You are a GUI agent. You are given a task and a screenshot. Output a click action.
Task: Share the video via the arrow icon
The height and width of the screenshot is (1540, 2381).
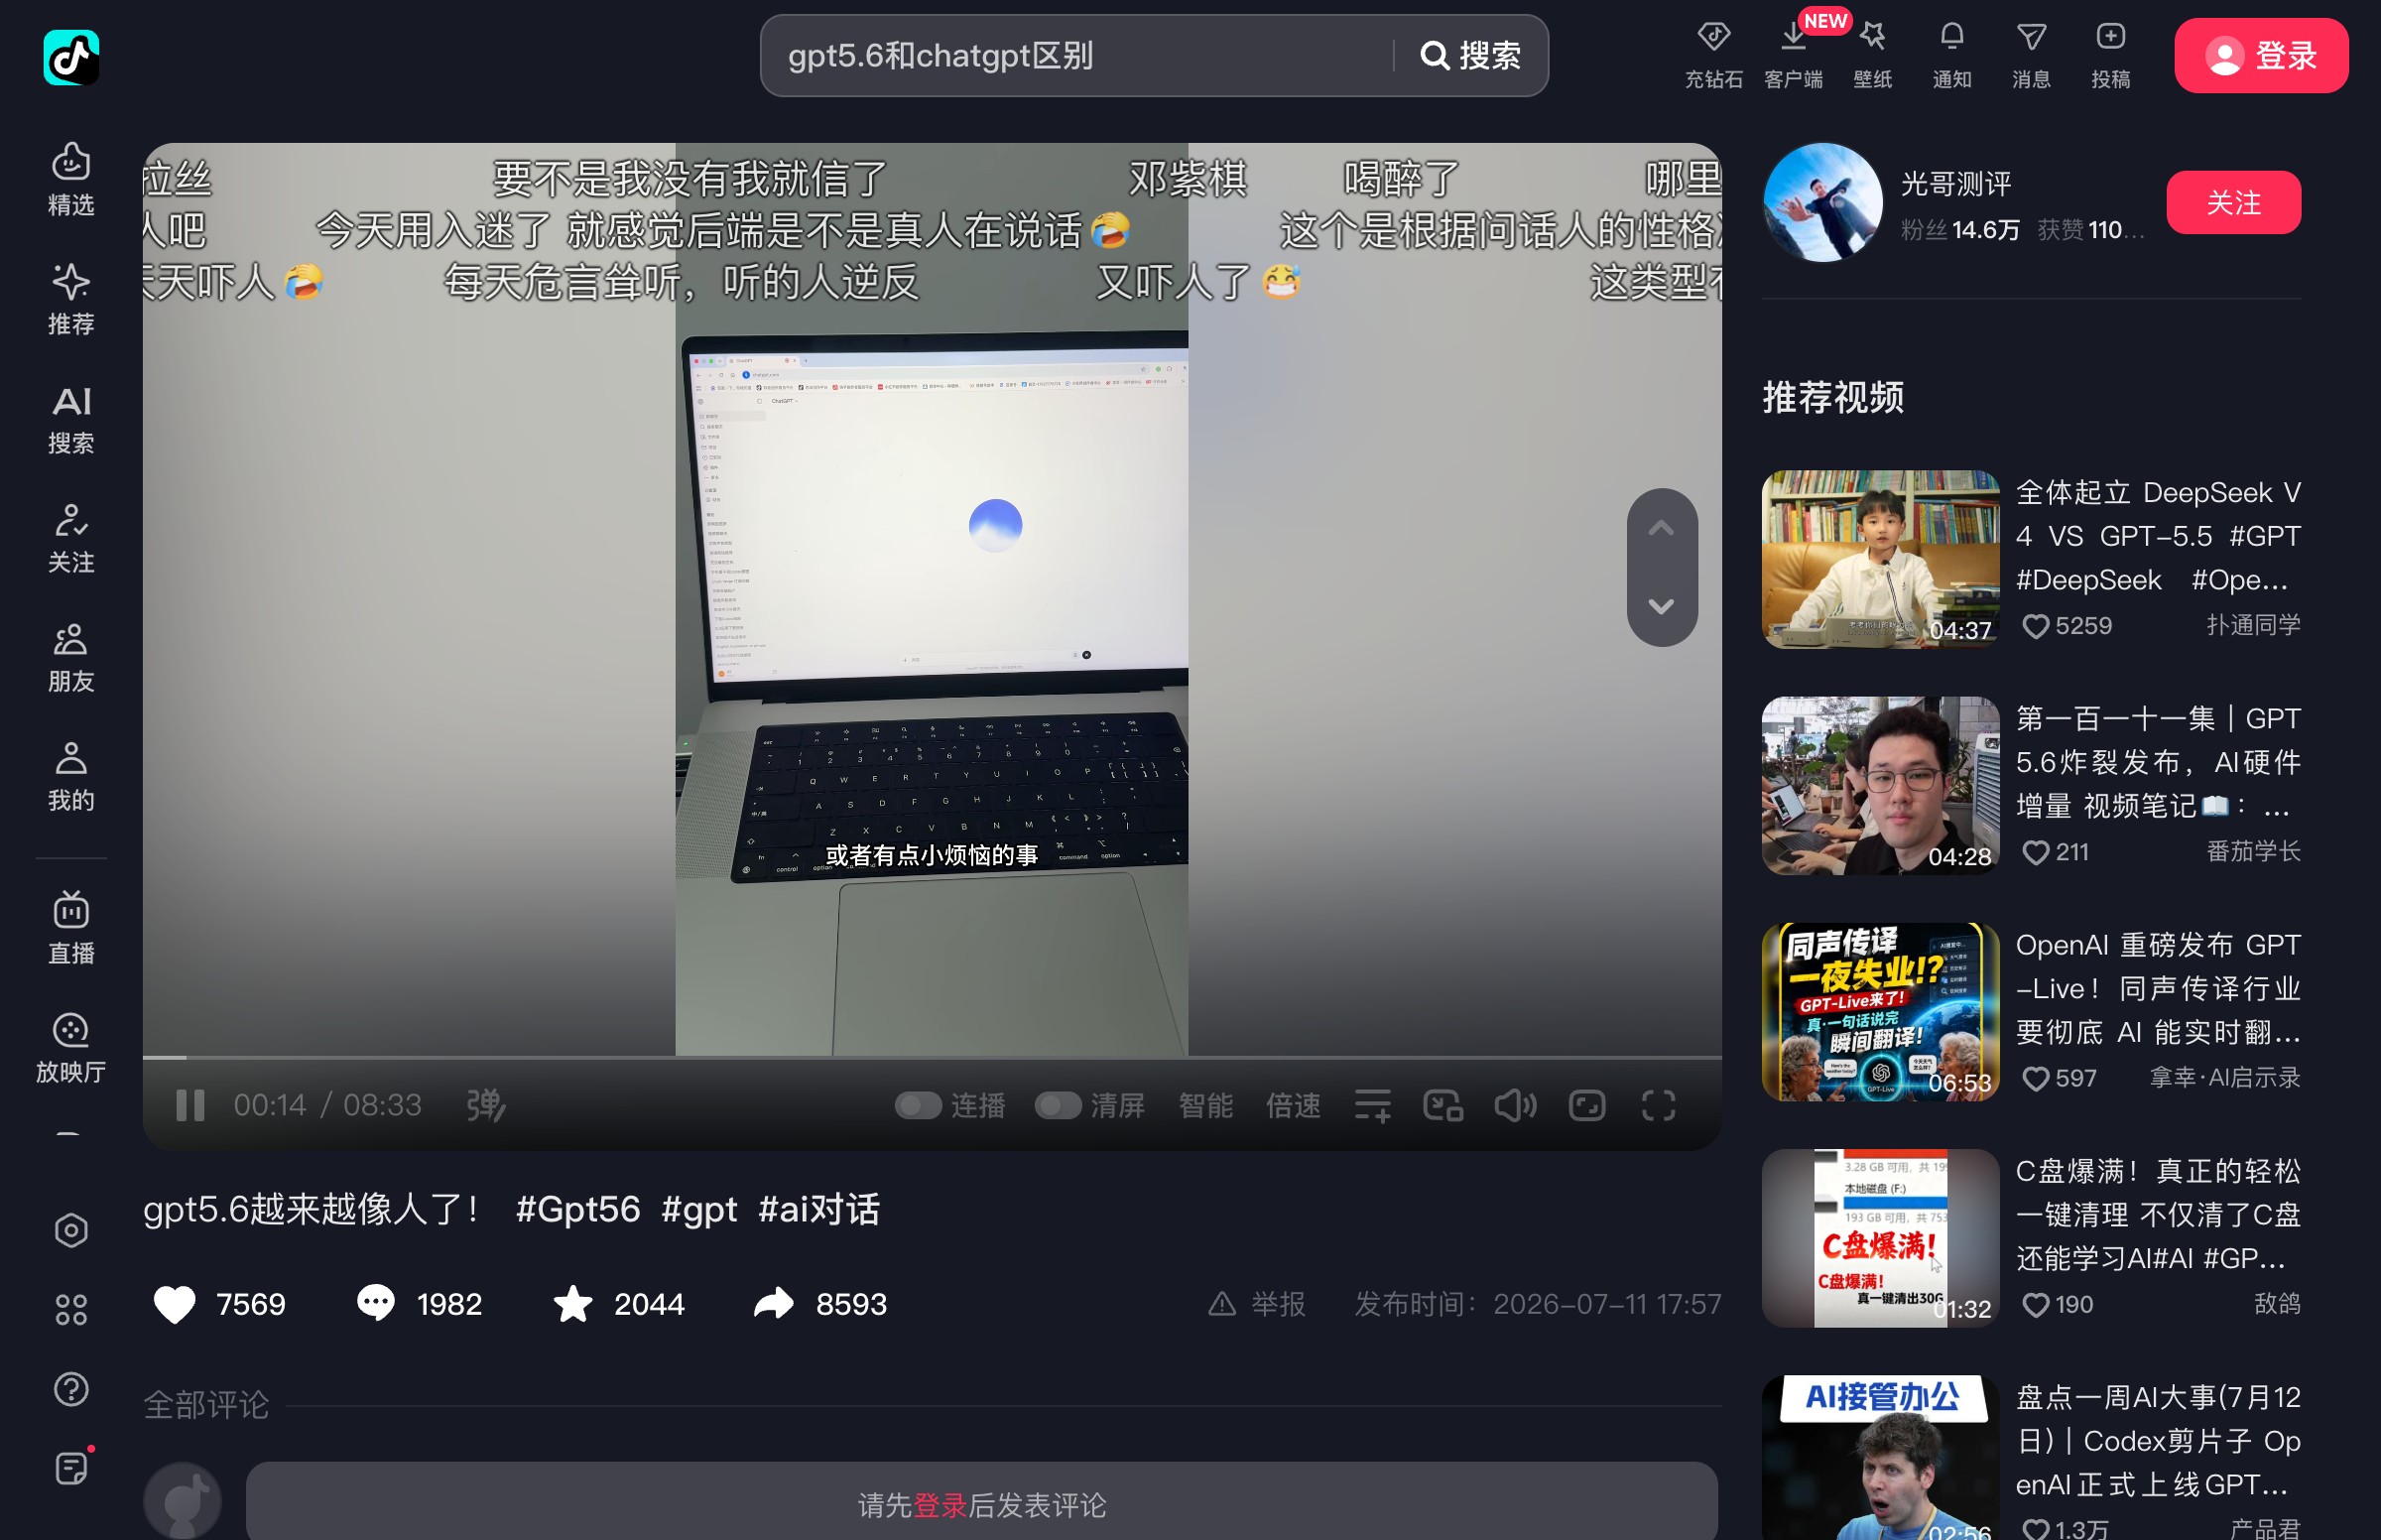[774, 1304]
